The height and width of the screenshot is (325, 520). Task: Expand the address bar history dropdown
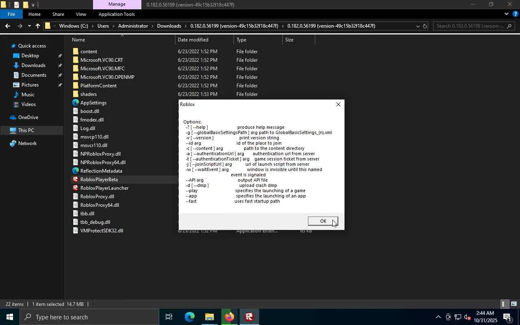418,26
